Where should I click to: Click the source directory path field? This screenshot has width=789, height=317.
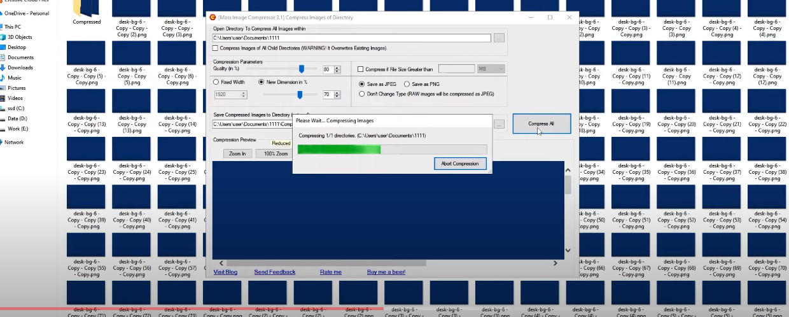click(352, 38)
